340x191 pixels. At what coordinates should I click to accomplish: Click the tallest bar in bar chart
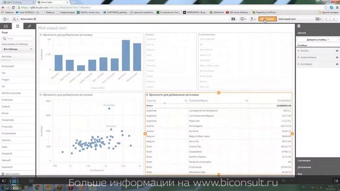[126, 55]
